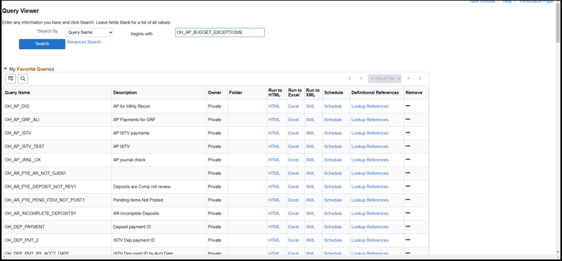This screenshot has width=562, height=261.
Task: Remove OH_AP_DIG query using minus icon
Action: pyautogui.click(x=408, y=106)
